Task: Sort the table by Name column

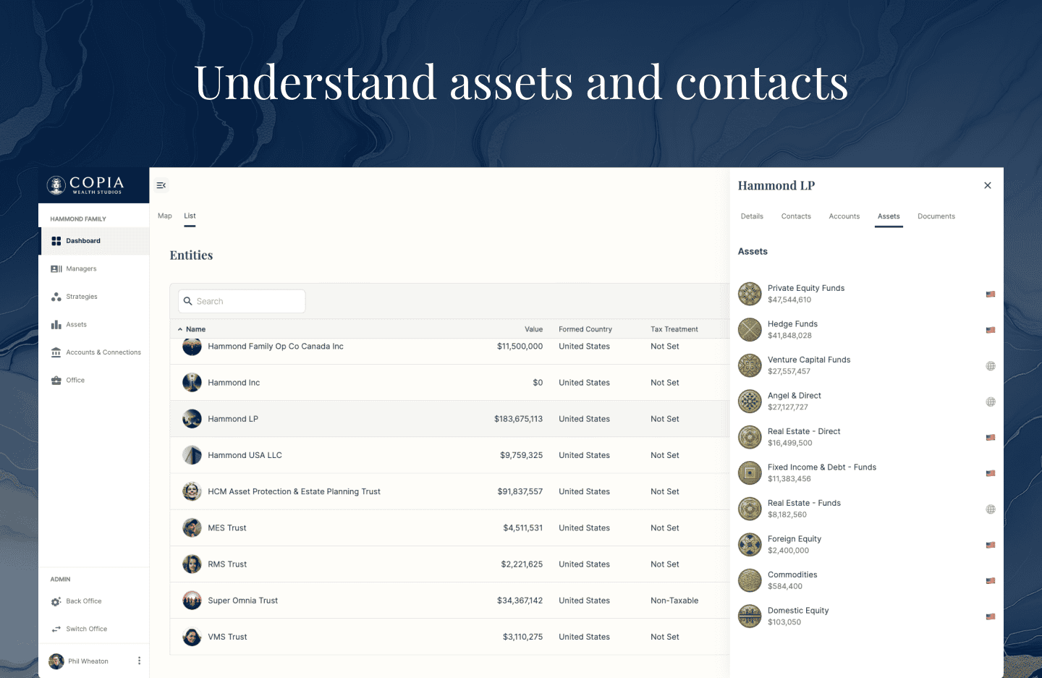Action: (195, 329)
